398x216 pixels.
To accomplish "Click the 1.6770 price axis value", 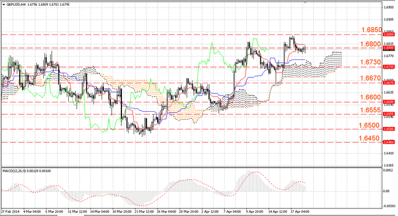I will [389, 56].
